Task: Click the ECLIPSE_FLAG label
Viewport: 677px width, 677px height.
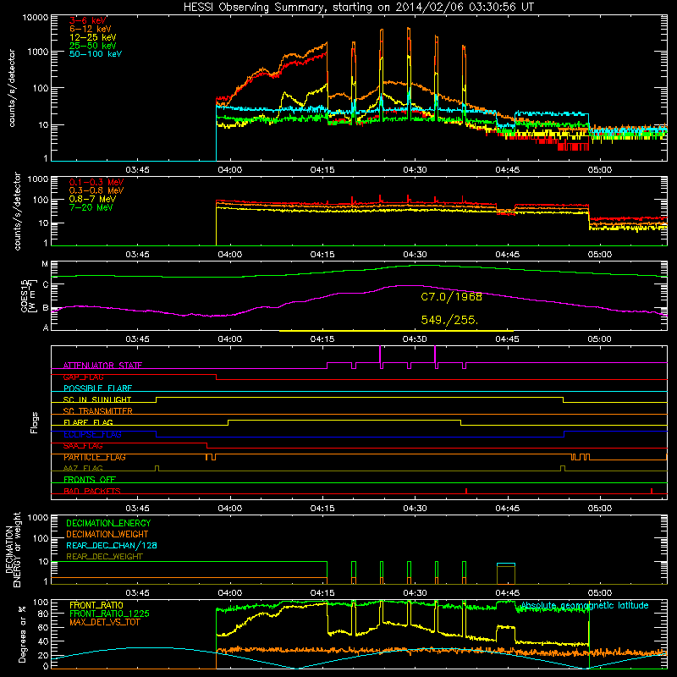Action: tap(92, 434)
